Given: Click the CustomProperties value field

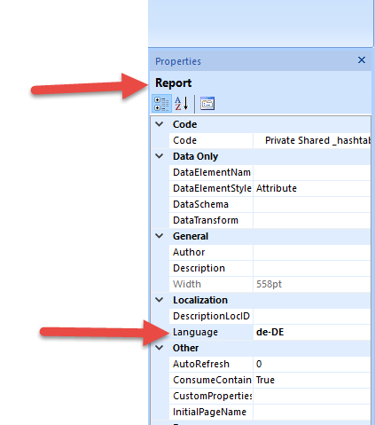Looking at the screenshot, I should click(312, 396).
